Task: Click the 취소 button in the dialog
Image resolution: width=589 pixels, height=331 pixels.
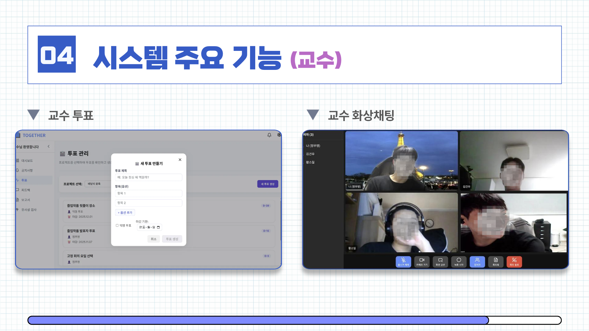Action: (153, 239)
